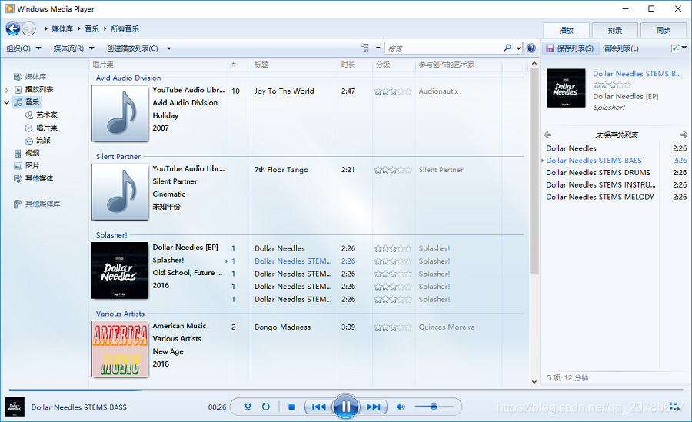Sort by the 标题 column header
692x422 pixels.
tap(261, 65)
